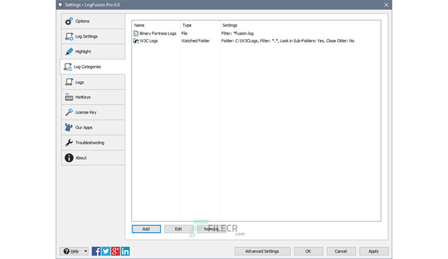Switch to the Log Settings tab
Viewport: 448px width, 259px height.
93,36
